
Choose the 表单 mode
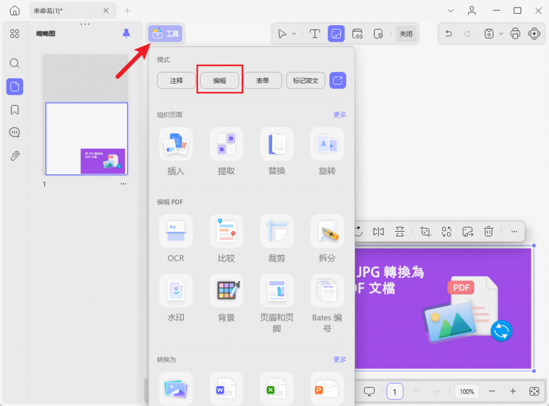[263, 80]
